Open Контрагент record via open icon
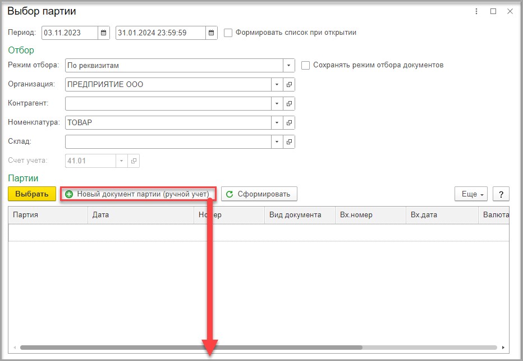 pyautogui.click(x=289, y=103)
